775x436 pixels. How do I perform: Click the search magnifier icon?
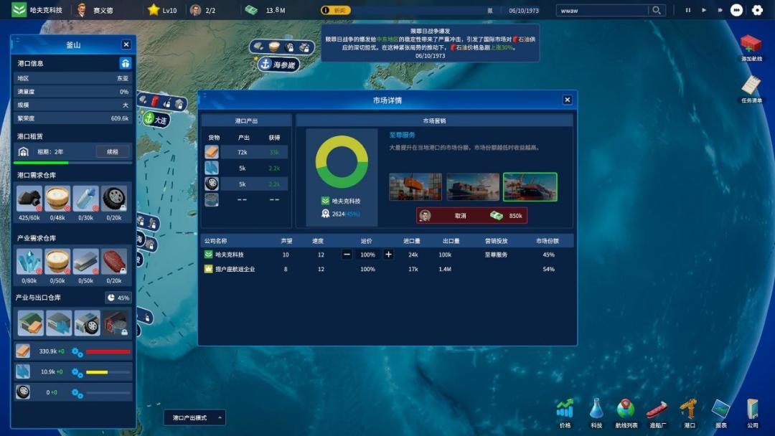[657, 10]
